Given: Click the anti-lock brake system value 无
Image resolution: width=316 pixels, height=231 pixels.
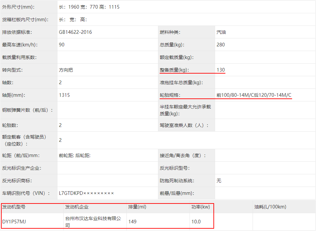Looking at the screenshot, I should (219, 181).
